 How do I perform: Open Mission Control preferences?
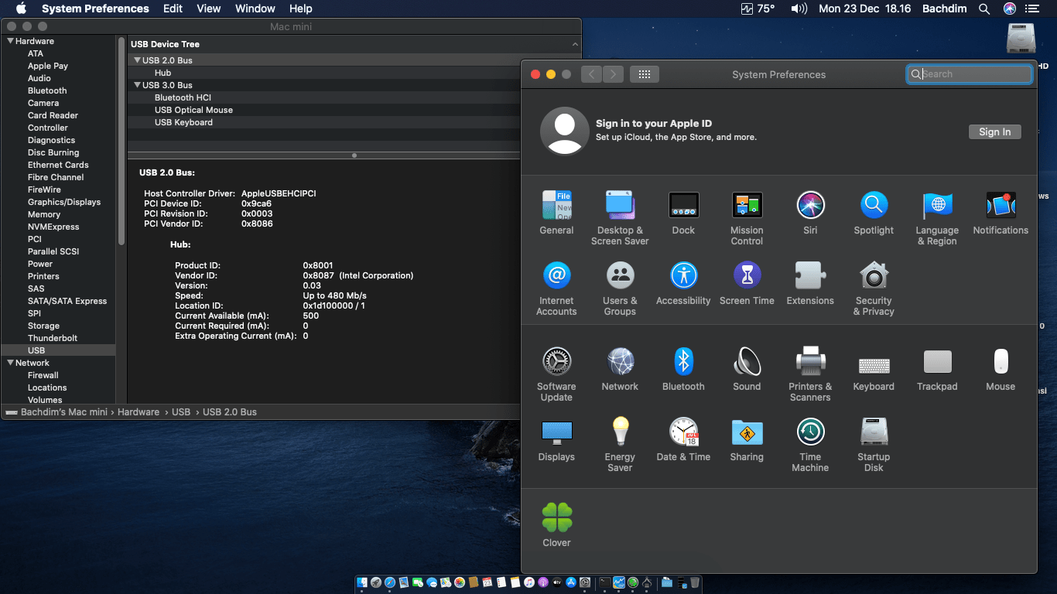[x=747, y=206]
